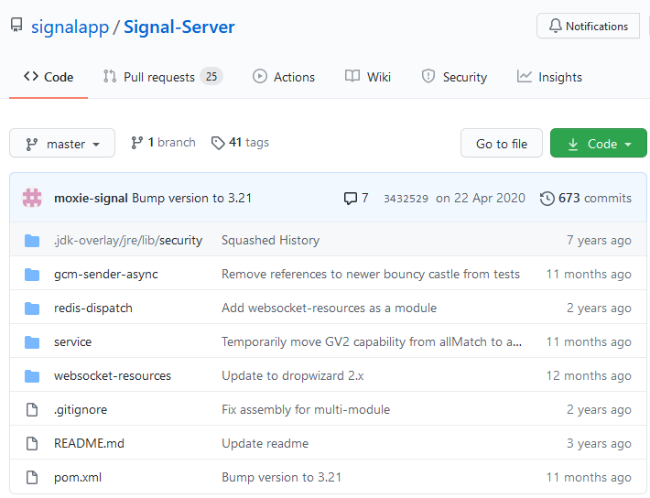Screen dimensions: 650x498
Task: Click the moxie-signal avatar
Action: point(32,198)
